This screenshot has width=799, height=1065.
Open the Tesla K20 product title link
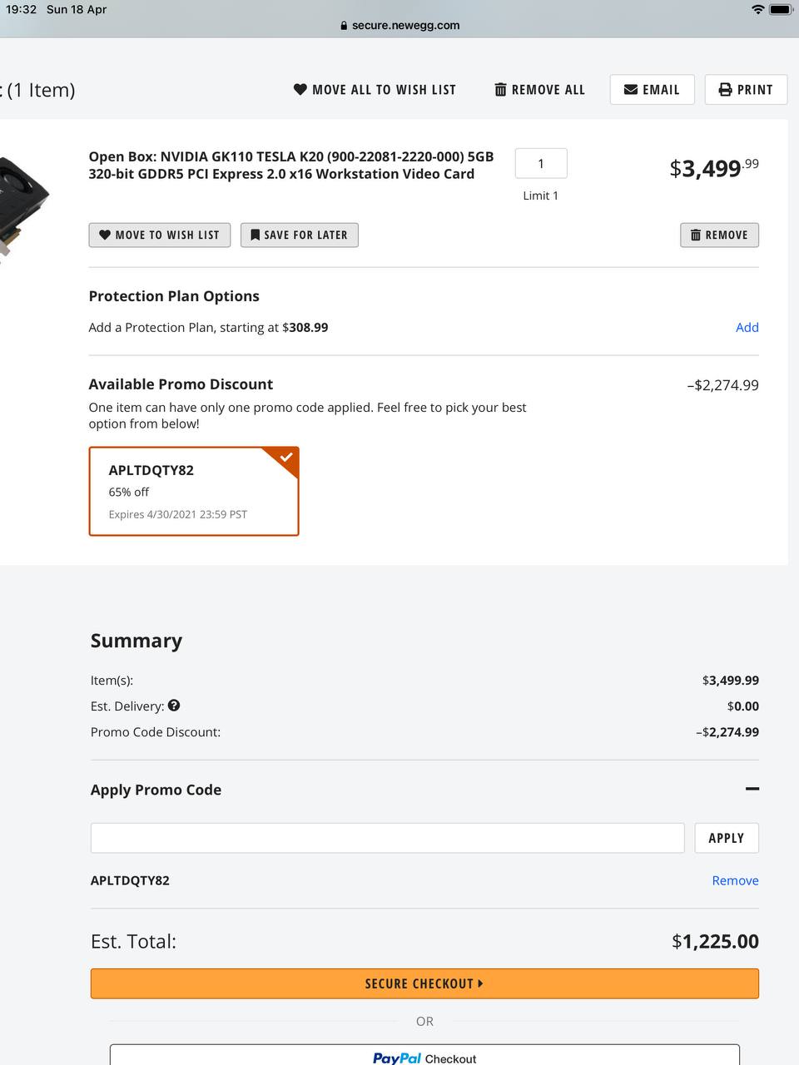(291, 165)
